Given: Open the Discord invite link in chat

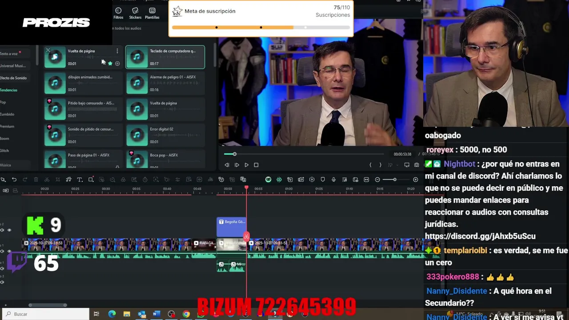Looking at the screenshot, I should [x=480, y=236].
